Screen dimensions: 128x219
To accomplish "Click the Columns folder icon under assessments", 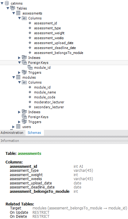I will coord(24,18).
